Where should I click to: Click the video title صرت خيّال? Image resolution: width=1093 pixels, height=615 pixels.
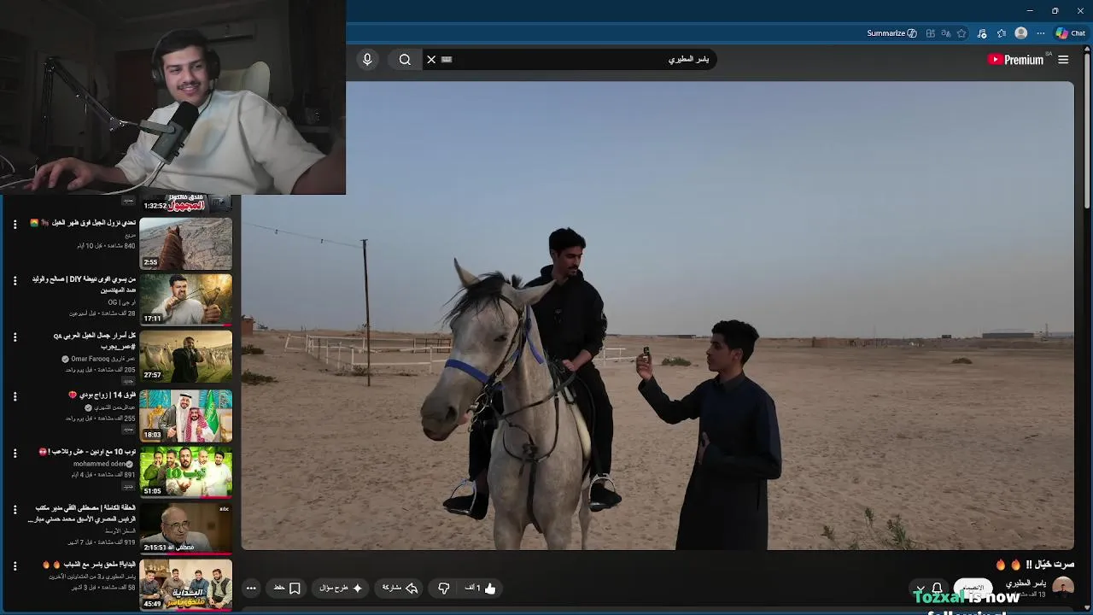1035,565
